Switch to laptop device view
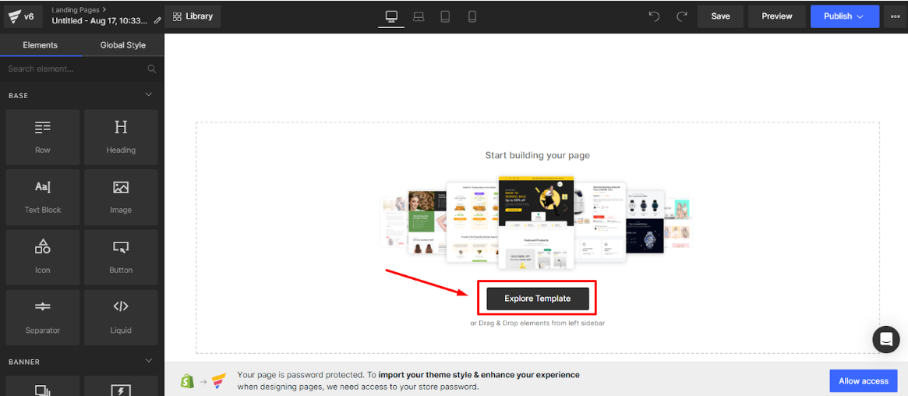The height and width of the screenshot is (396, 908). click(x=419, y=16)
